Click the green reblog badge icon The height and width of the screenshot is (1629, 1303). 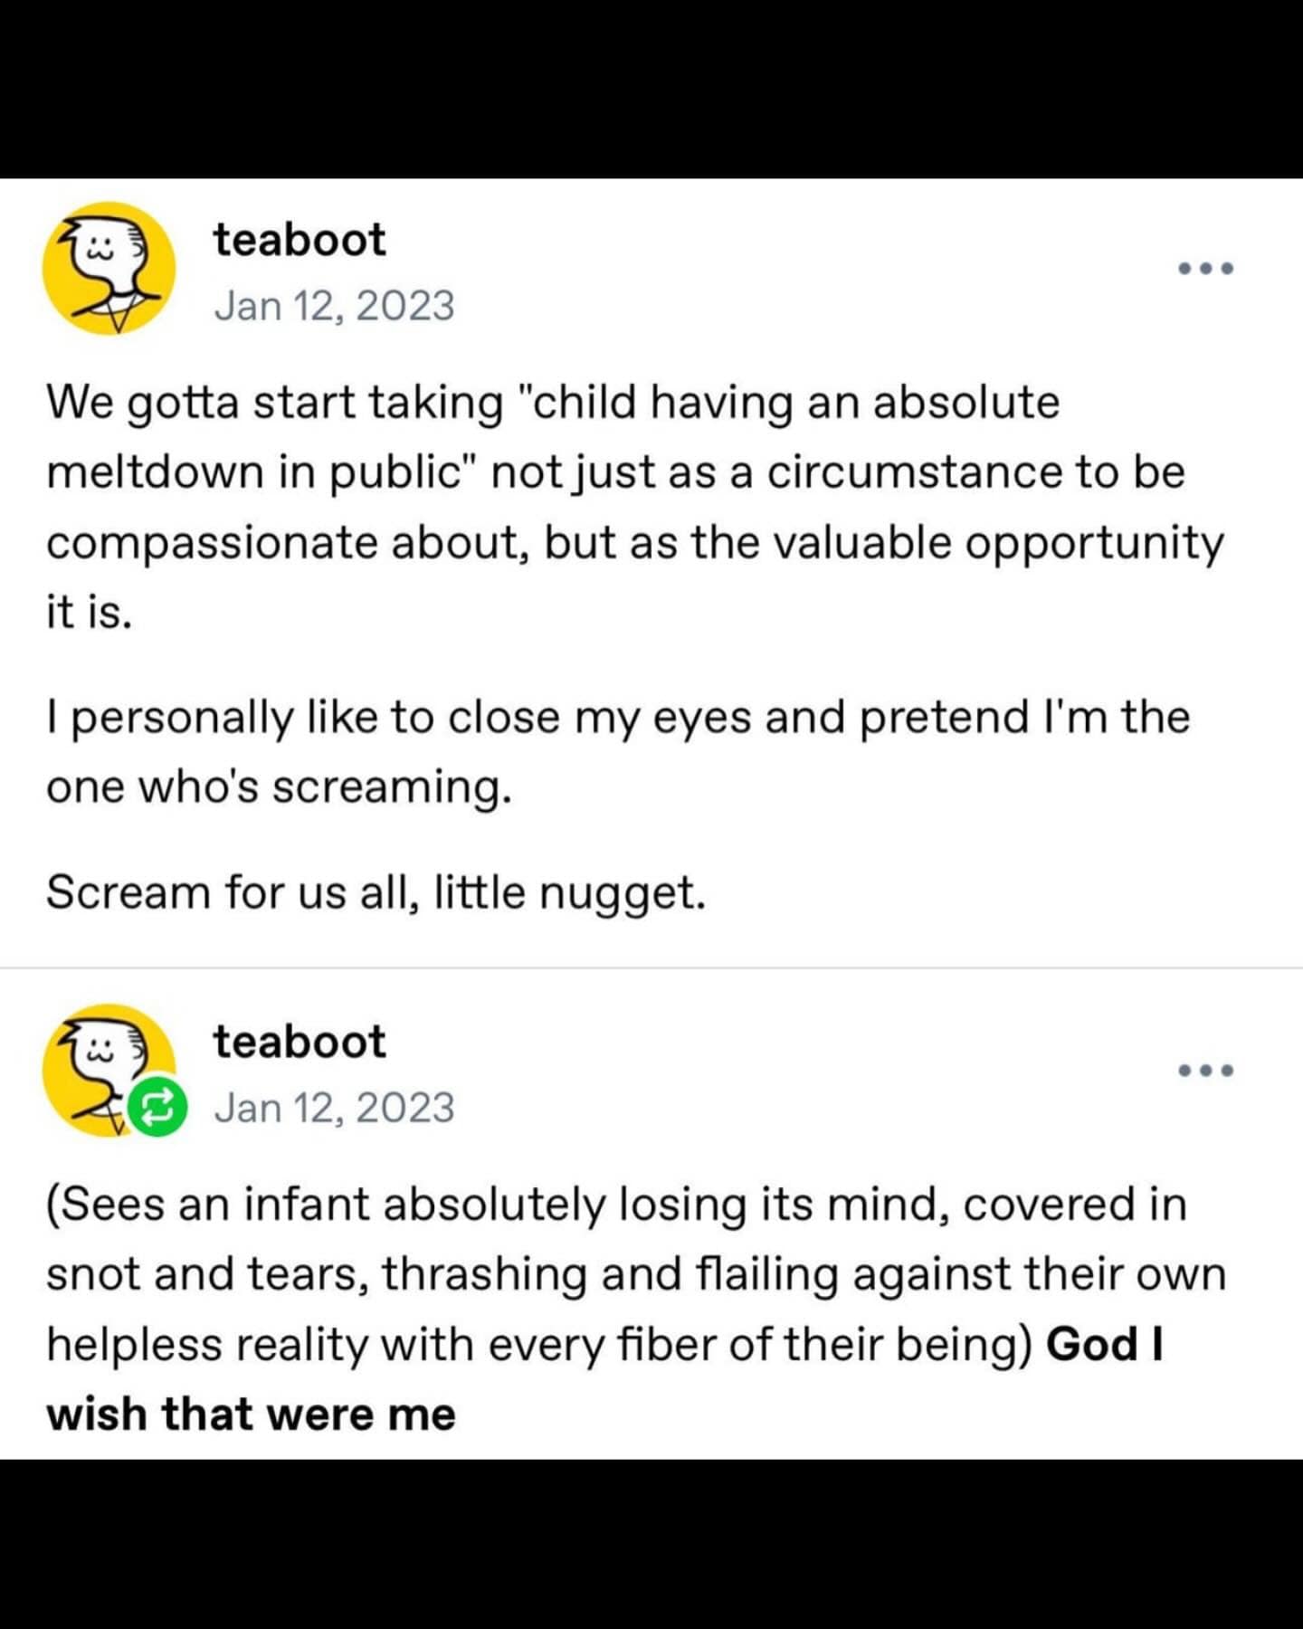(157, 1107)
